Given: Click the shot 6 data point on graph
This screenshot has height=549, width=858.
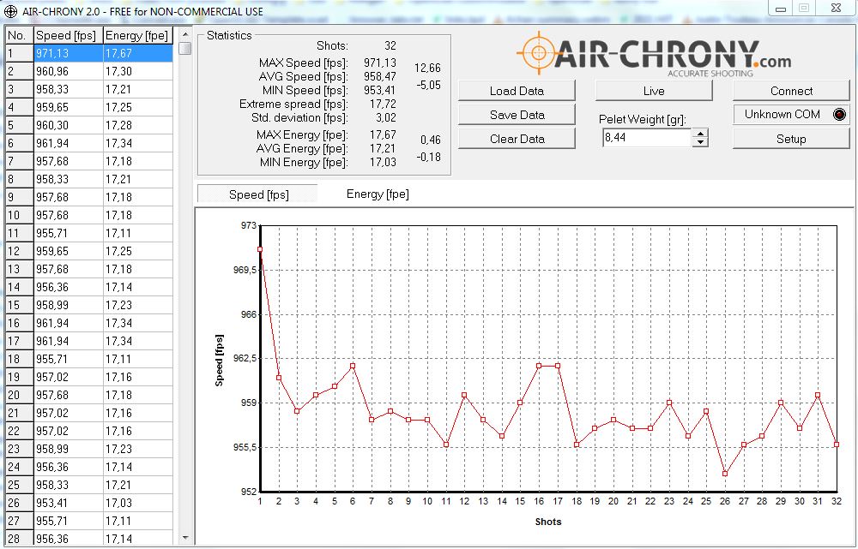Looking at the screenshot, I should click(x=353, y=366).
